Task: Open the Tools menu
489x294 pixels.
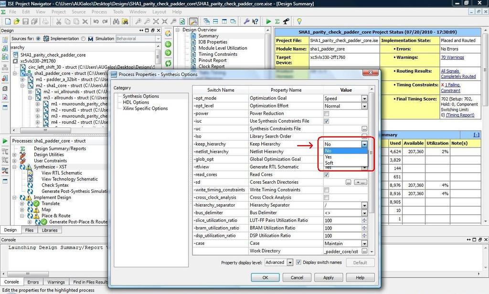Action: click(118, 12)
